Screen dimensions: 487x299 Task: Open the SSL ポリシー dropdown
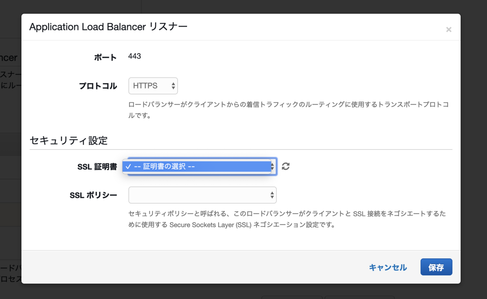point(203,195)
